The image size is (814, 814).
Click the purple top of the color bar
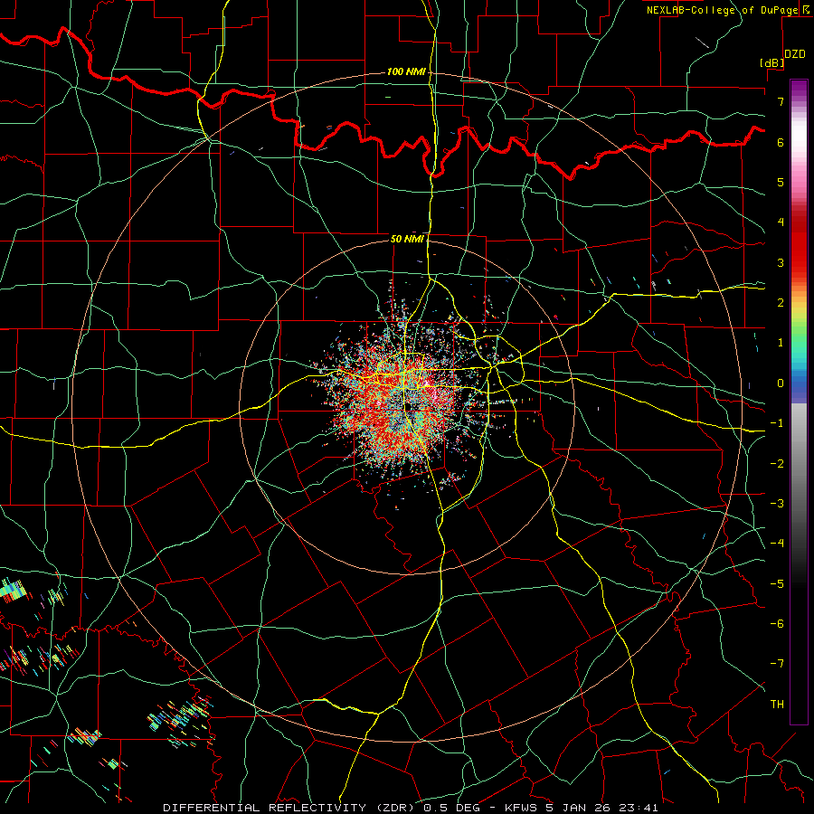pyautogui.click(x=799, y=89)
